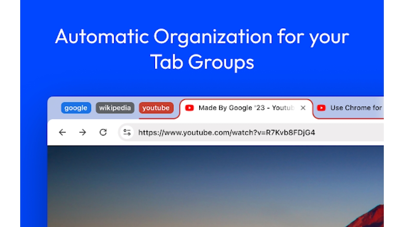Image resolution: width=404 pixels, height=227 pixels.
Task: Click the browser forward arrow
Action: (83, 132)
